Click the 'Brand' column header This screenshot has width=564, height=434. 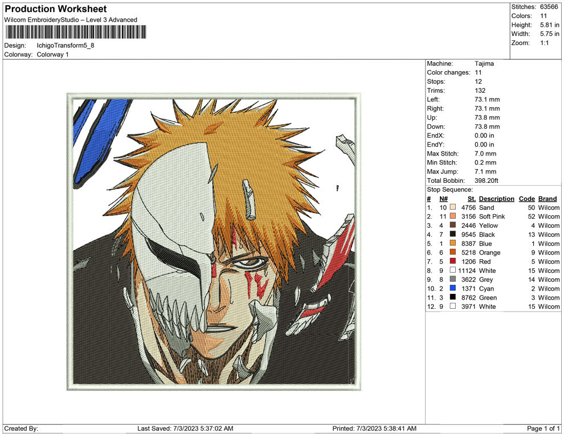coord(547,199)
